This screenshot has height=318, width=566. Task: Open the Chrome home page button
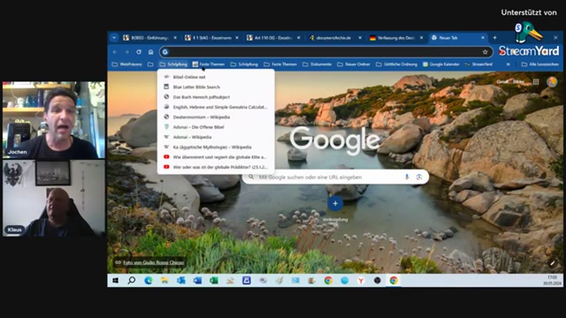[151, 52]
